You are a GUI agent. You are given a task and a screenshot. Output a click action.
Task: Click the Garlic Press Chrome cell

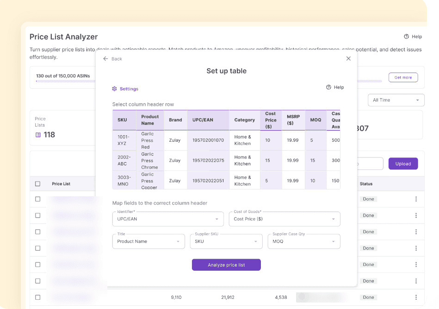150,161
